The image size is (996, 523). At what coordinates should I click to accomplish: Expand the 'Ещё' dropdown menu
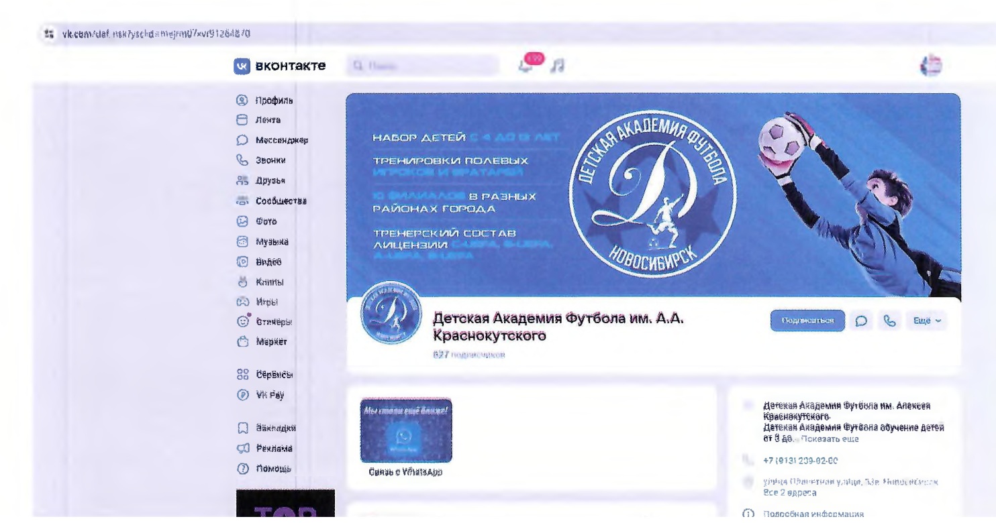click(x=926, y=321)
